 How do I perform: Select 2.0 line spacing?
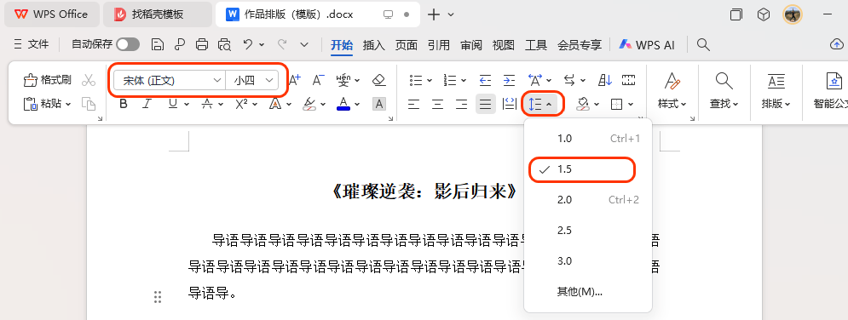tap(588, 200)
